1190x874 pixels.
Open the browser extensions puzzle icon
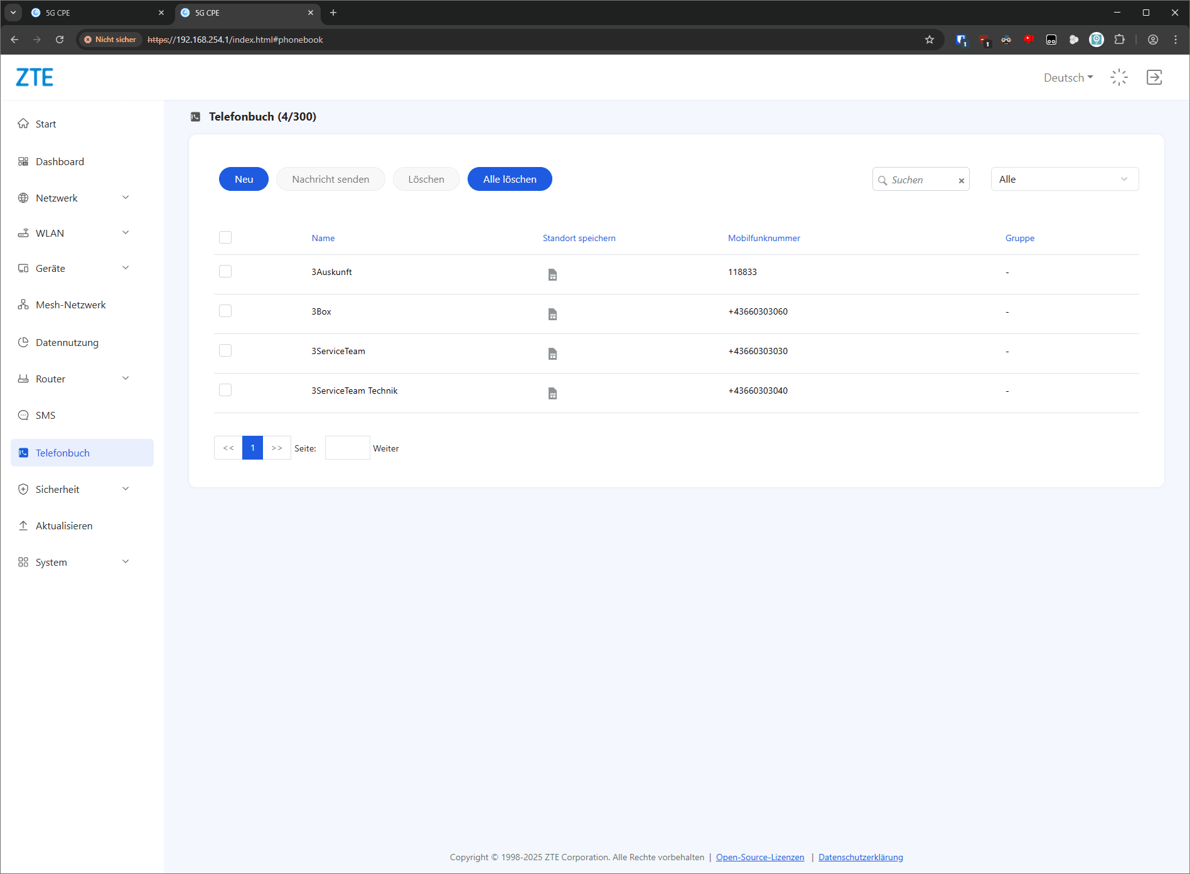(x=1119, y=40)
